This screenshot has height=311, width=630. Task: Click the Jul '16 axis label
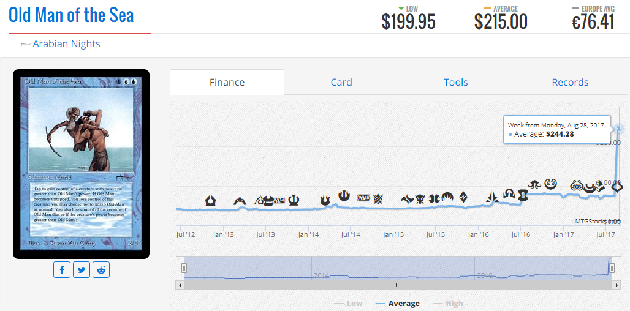tap(520, 234)
